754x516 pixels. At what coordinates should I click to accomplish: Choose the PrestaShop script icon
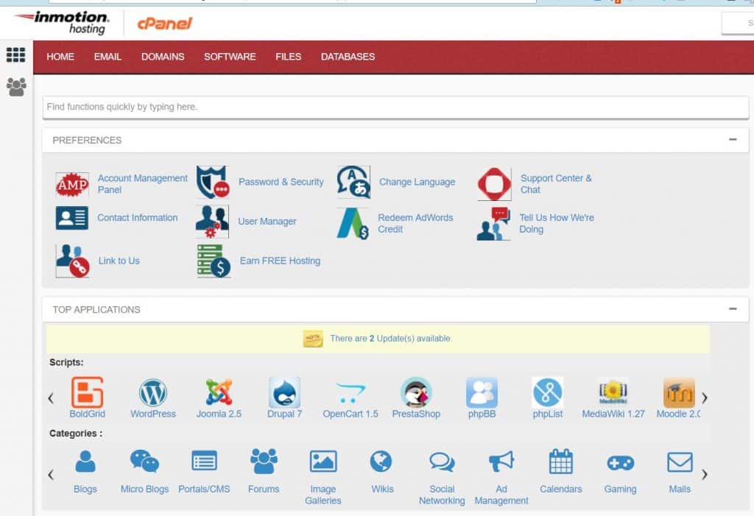coord(416,392)
